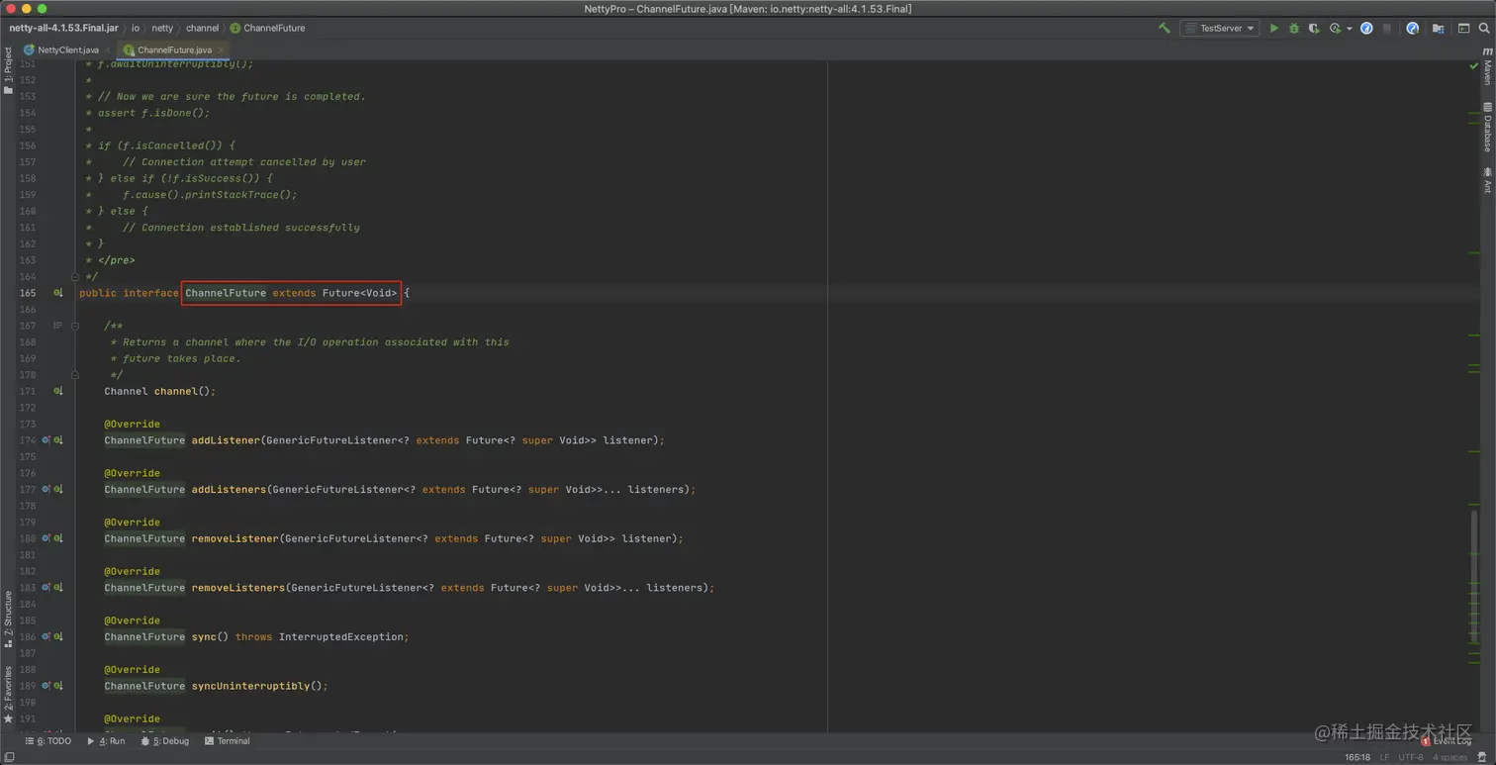
Task: Click the gutter icon beside Channel channel() line 171
Action: click(x=58, y=391)
